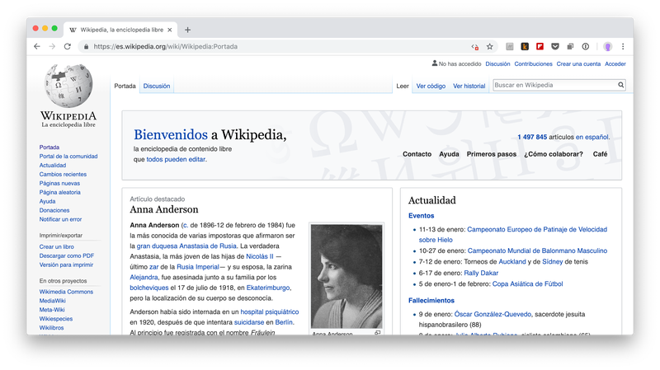Open Ayuda in the welcome banner
This screenshot has height=370, width=660.
[x=449, y=154]
